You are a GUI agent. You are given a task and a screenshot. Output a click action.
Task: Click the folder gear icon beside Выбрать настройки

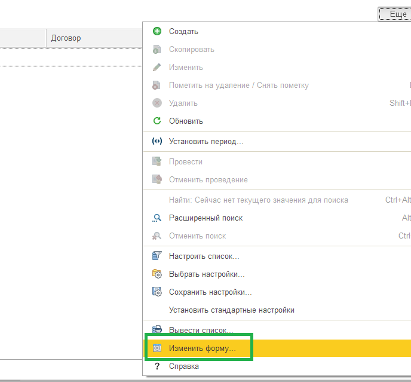point(157,274)
